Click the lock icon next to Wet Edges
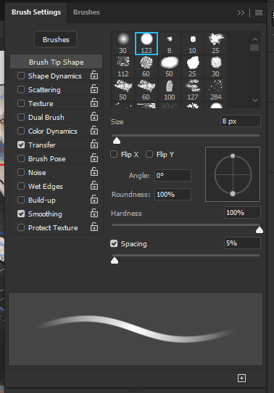This screenshot has height=393, width=274. click(94, 185)
